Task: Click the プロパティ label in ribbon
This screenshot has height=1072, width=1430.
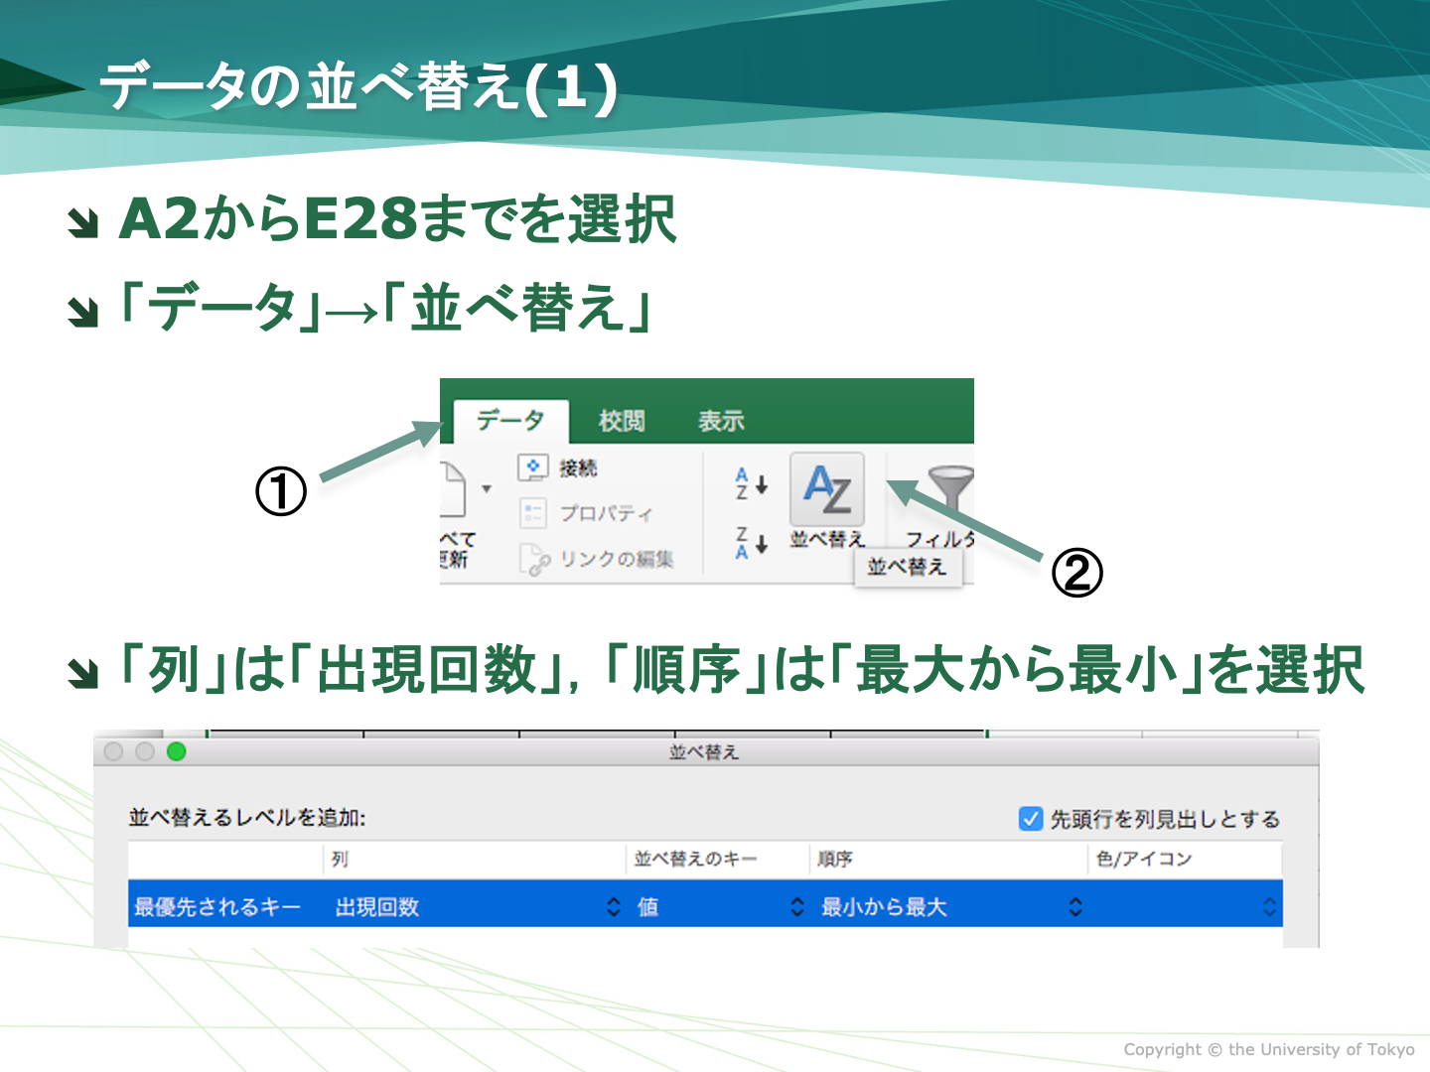Action: point(606,513)
